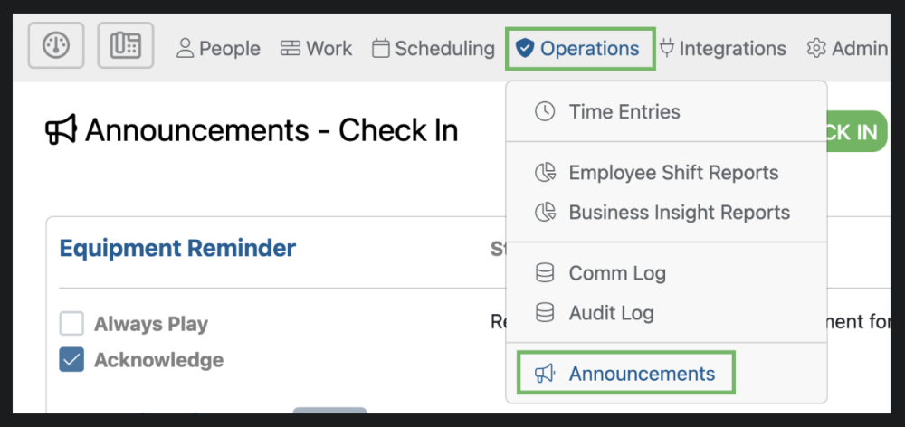Image resolution: width=905 pixels, height=427 pixels.
Task: Enable the Always Play checkbox
Action: pyautogui.click(x=71, y=324)
